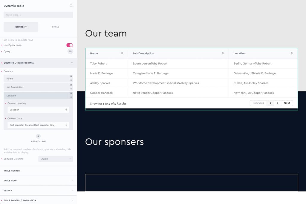Sort table by Location column arrows
The height and width of the screenshot is (204, 306).
[x=292, y=53]
